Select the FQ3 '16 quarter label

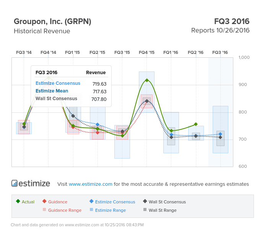pyautogui.click(x=220, y=52)
